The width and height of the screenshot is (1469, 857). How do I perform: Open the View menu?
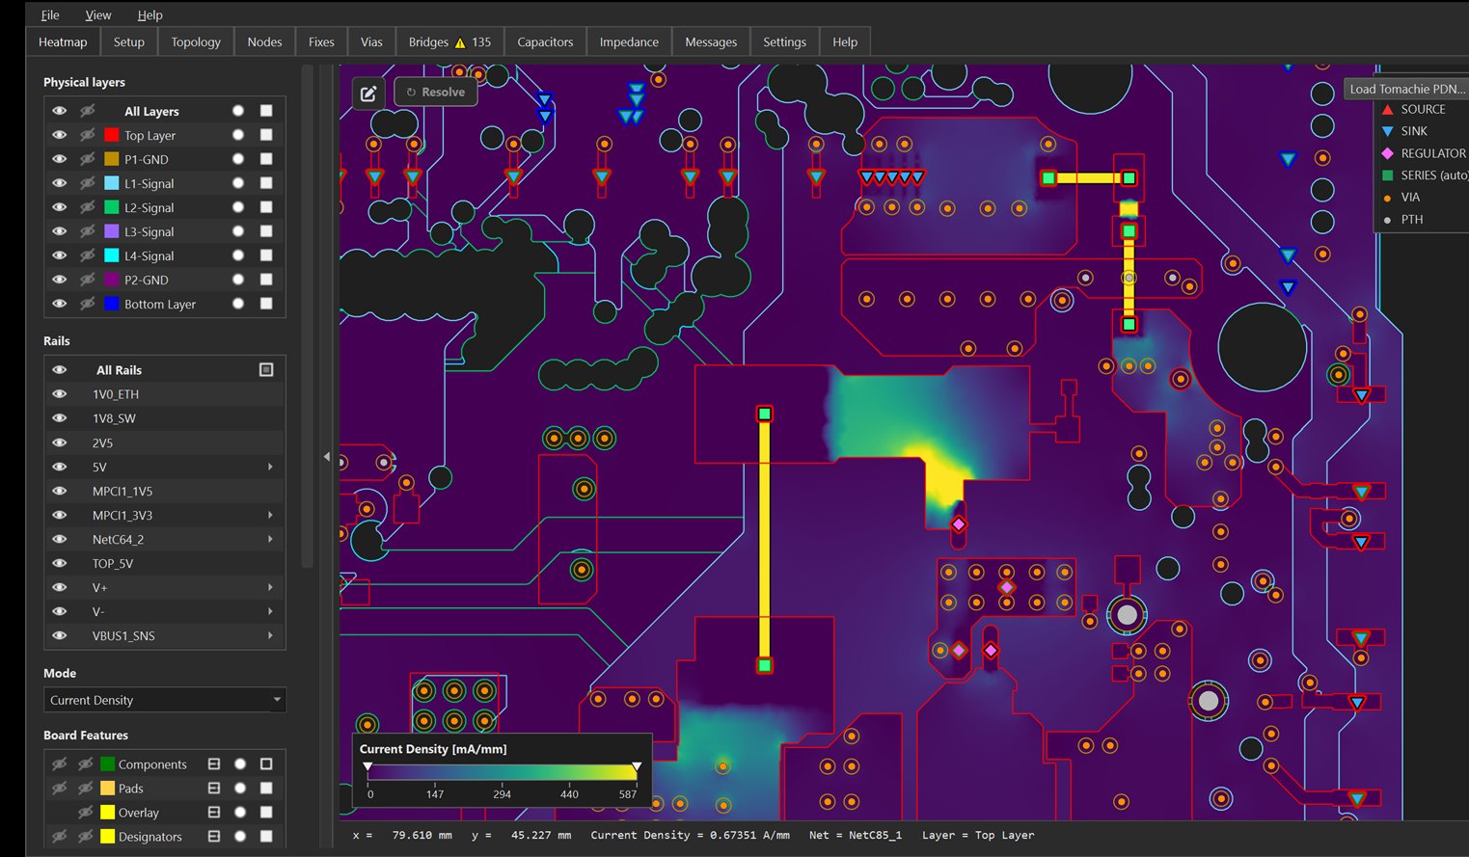tap(97, 14)
